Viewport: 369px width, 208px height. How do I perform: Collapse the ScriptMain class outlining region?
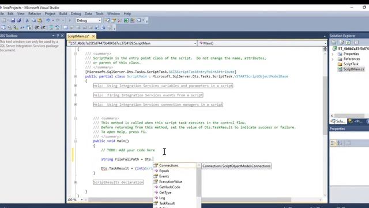pyautogui.click(x=76, y=76)
